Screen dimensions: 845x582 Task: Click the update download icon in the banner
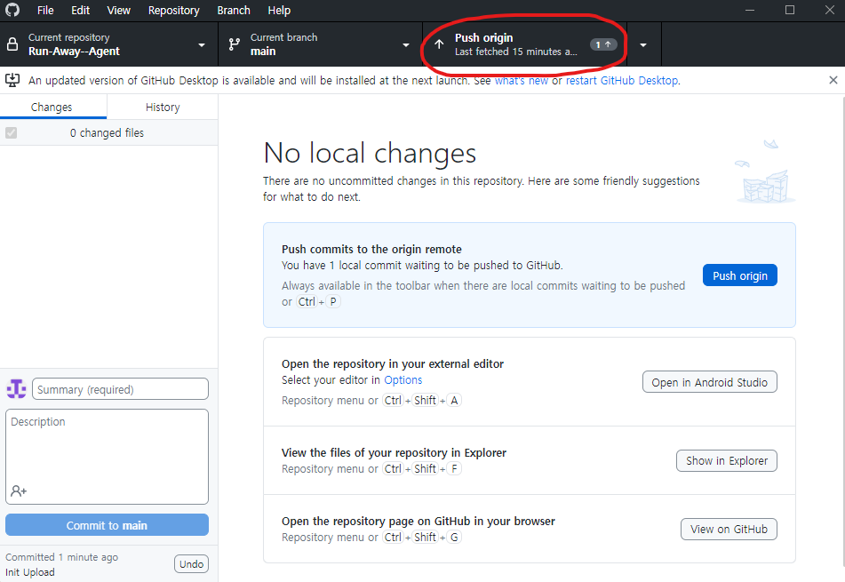[x=12, y=80]
